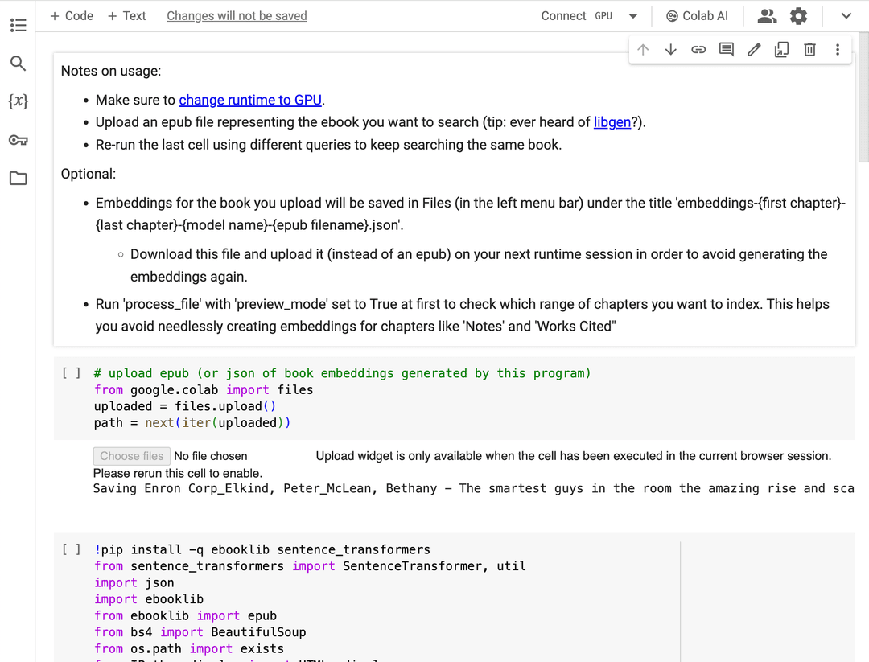Add a new Code cell

72,16
